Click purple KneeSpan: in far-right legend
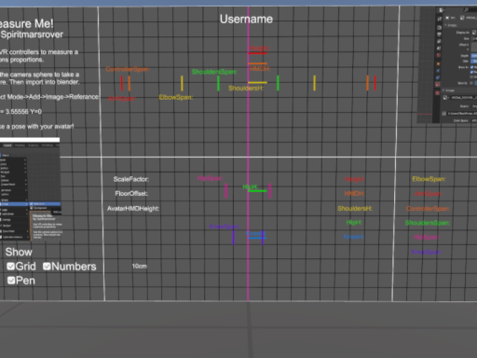 pos(427,252)
